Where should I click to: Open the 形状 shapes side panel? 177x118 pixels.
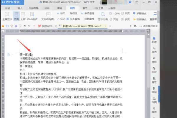154,70
